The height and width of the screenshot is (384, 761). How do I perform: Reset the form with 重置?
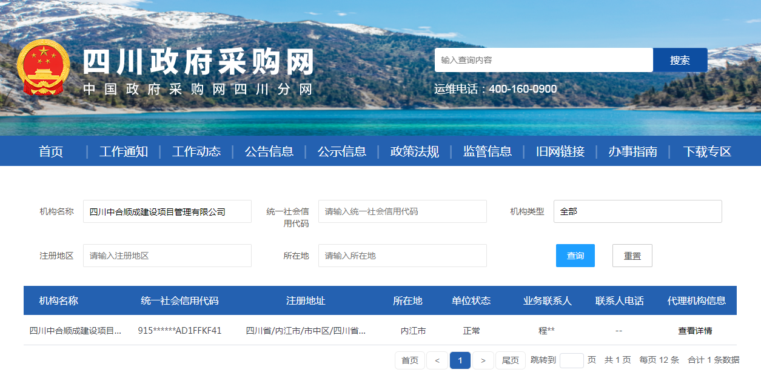(632, 256)
